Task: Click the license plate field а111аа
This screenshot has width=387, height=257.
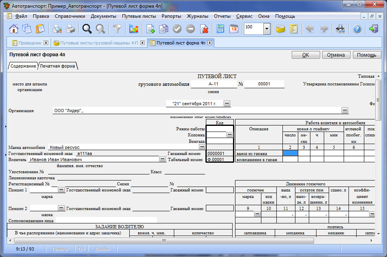Action: coord(117,153)
